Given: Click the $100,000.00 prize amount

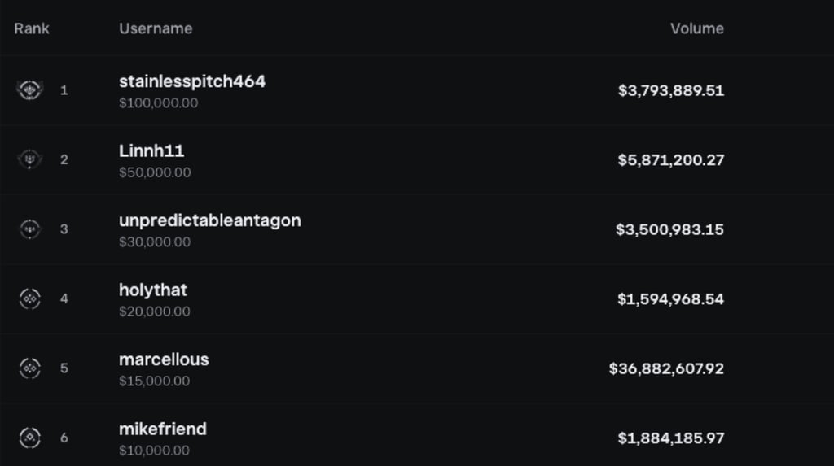Looking at the screenshot, I should (x=158, y=103).
